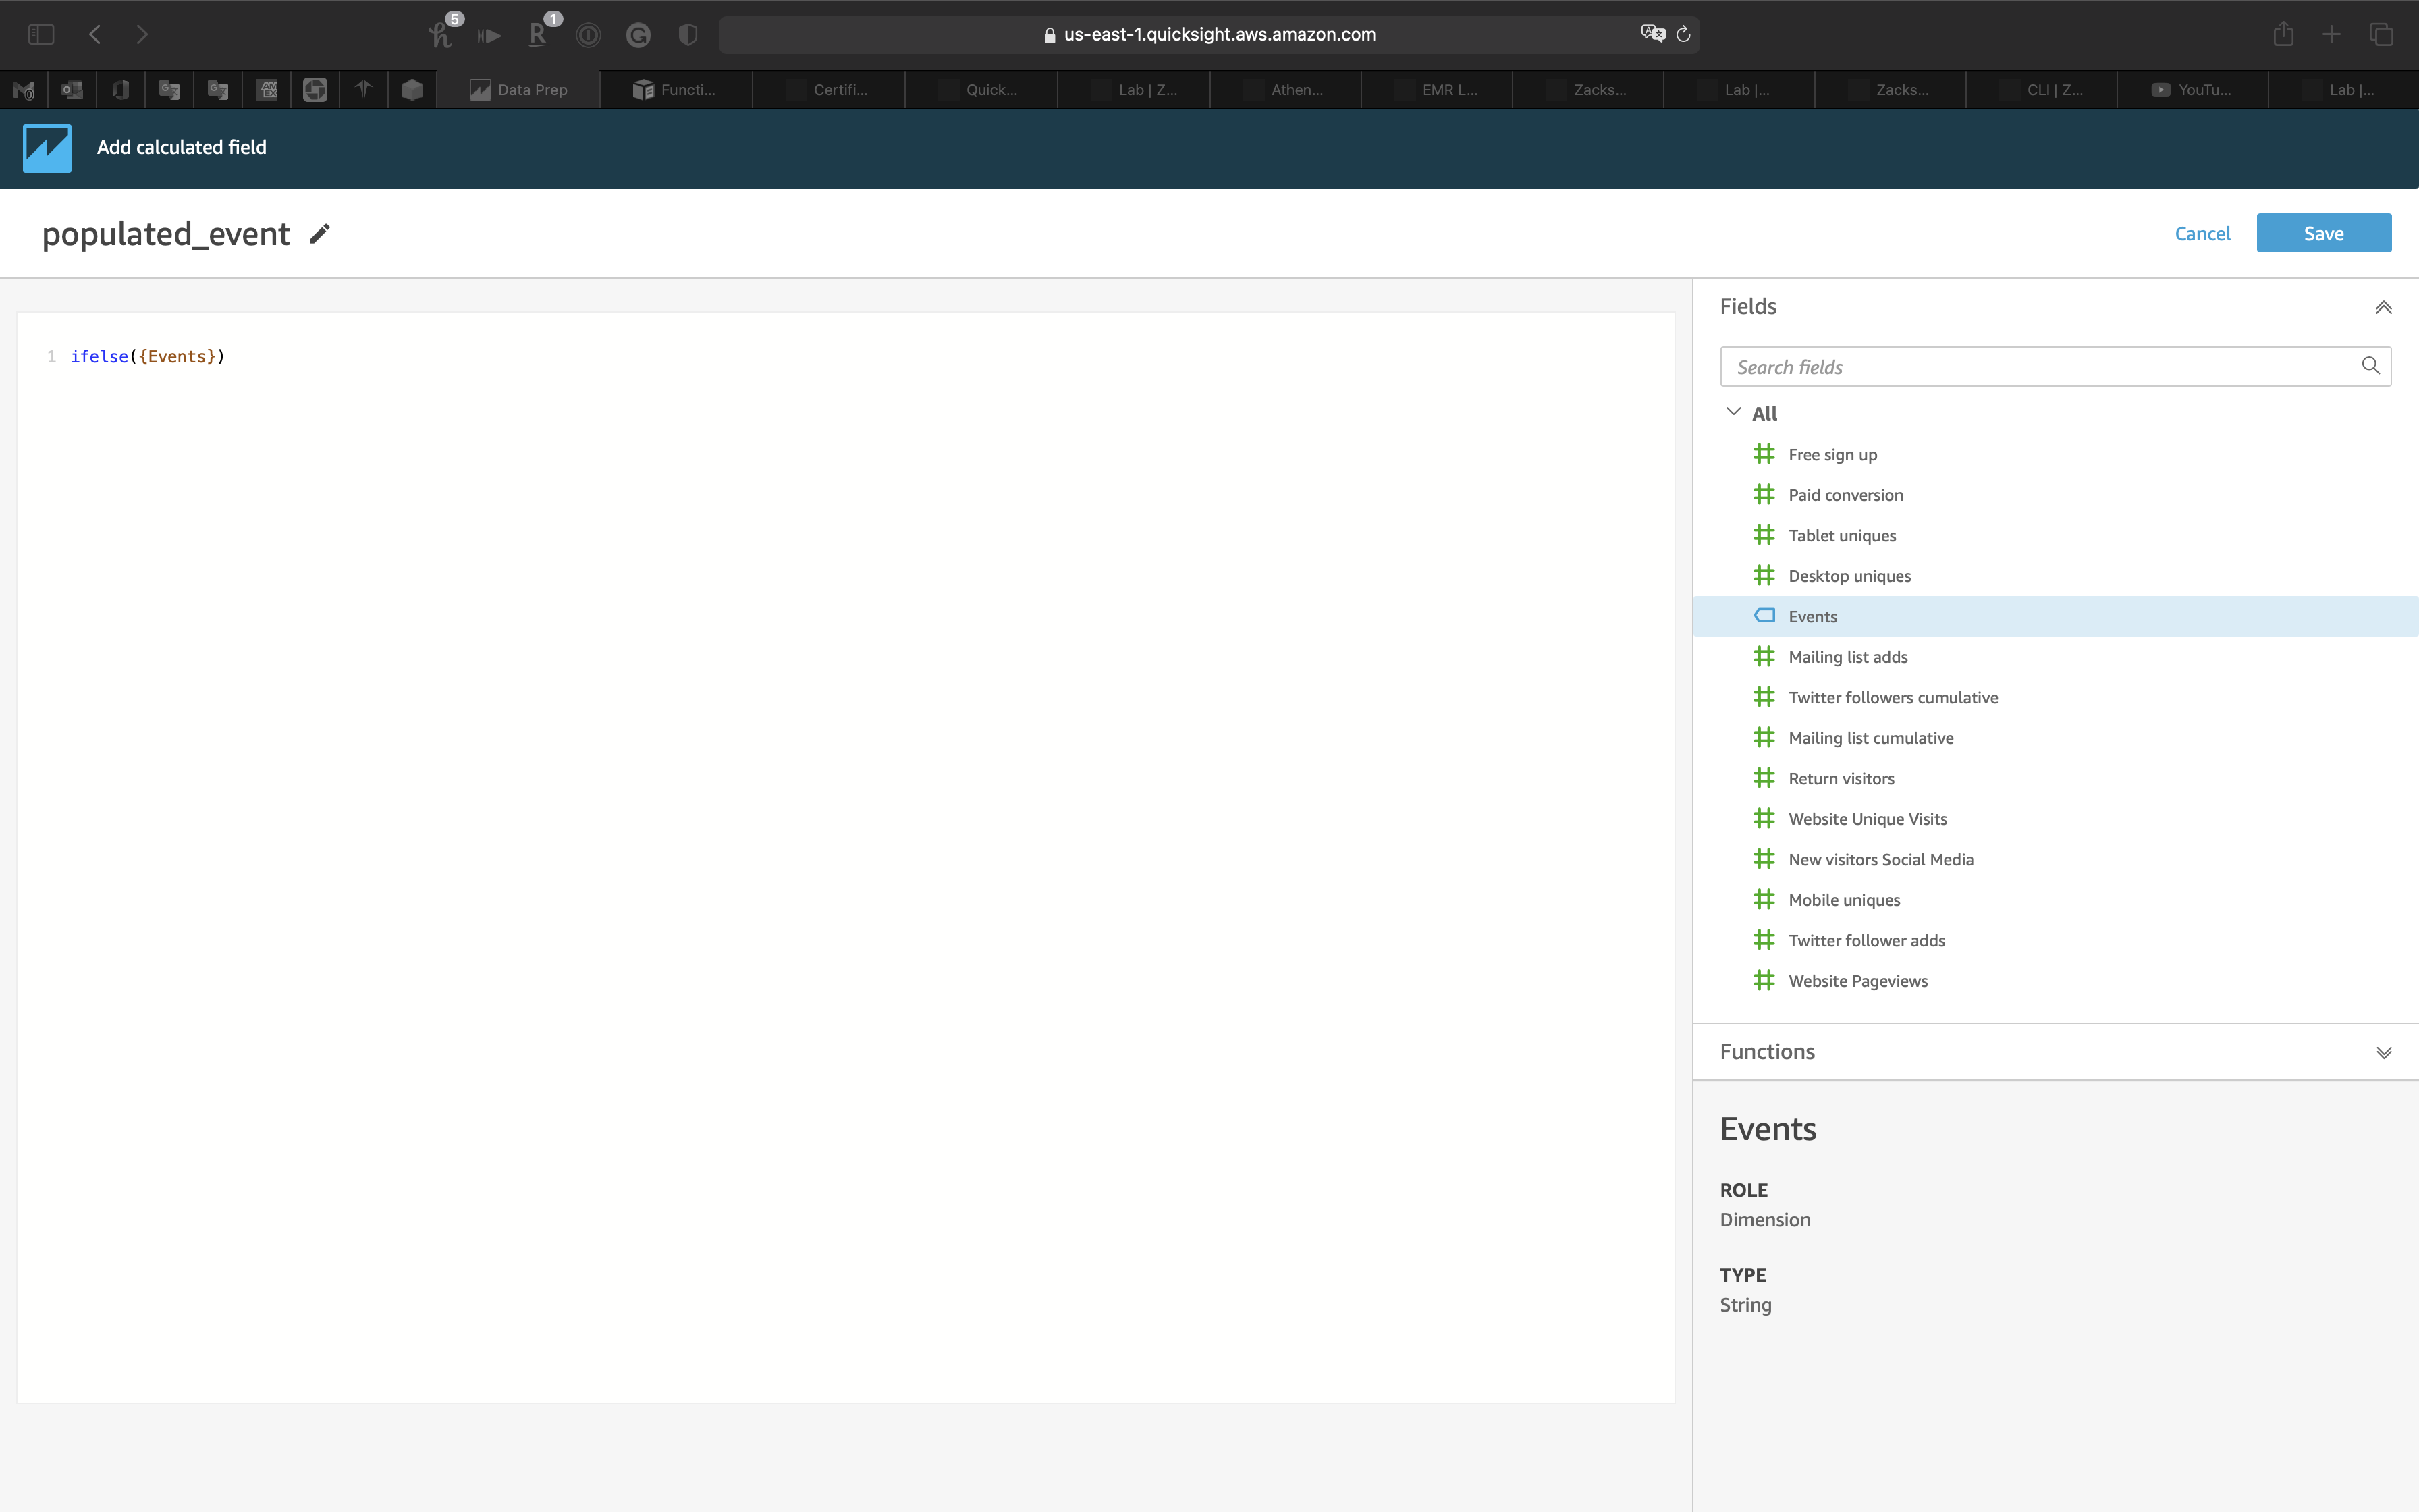Click into the Search fields box
Image resolution: width=2419 pixels, height=1512 pixels.
(2039, 367)
